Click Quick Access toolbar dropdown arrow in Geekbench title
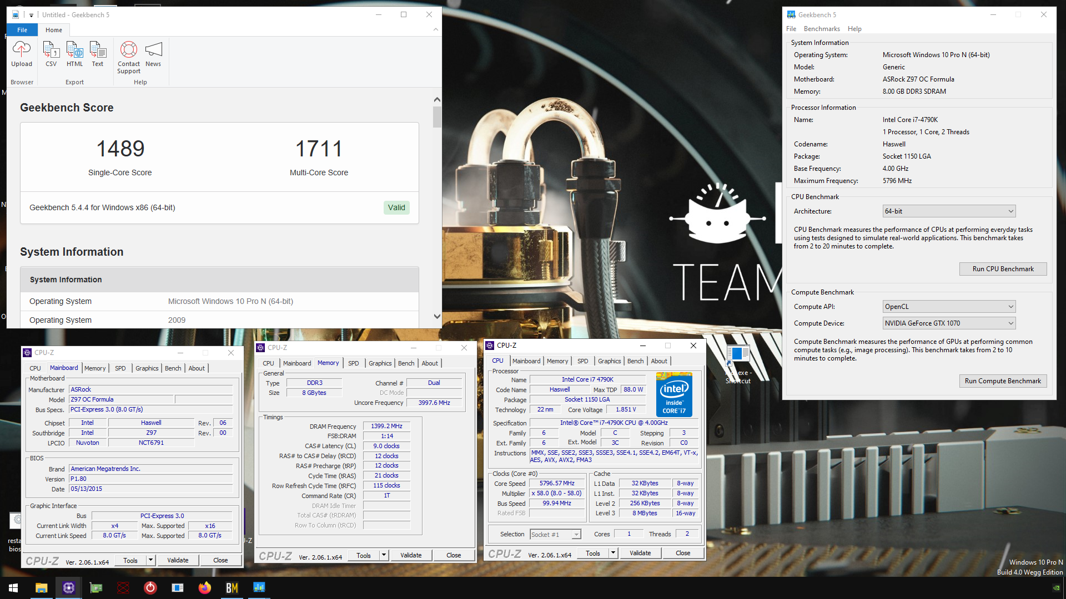The width and height of the screenshot is (1066, 599). pos(31,15)
